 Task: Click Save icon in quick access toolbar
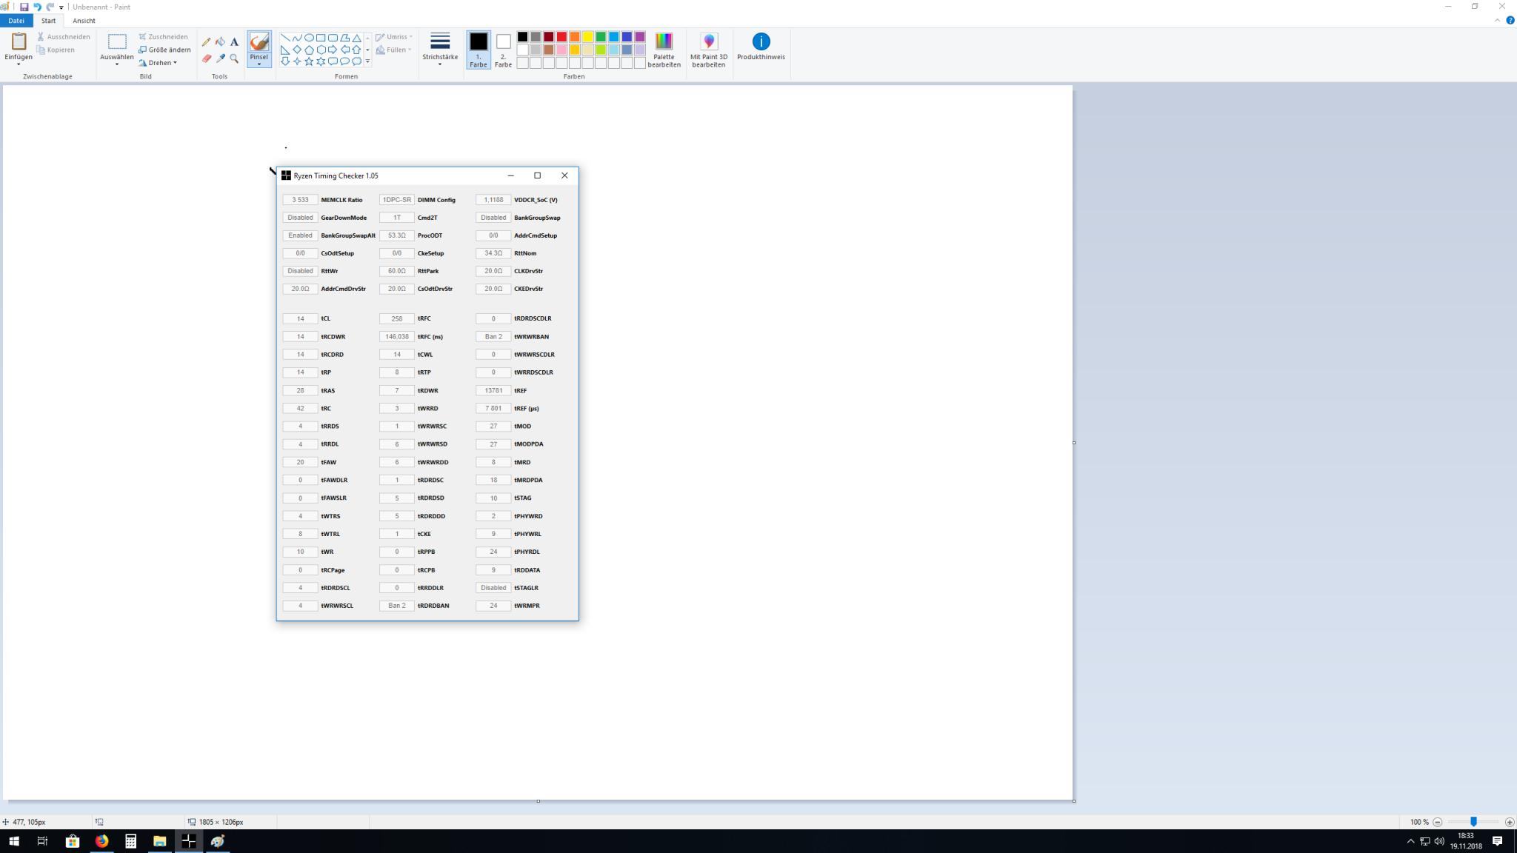(24, 7)
